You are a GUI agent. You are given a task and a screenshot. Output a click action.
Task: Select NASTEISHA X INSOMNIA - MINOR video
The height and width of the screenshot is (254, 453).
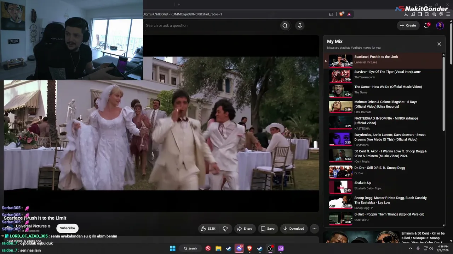pos(383,123)
